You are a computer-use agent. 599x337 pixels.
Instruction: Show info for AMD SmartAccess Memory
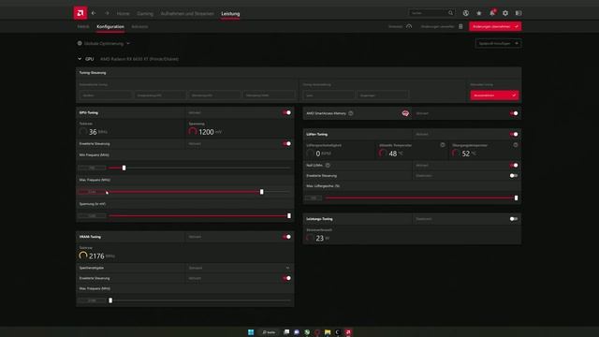pos(351,113)
